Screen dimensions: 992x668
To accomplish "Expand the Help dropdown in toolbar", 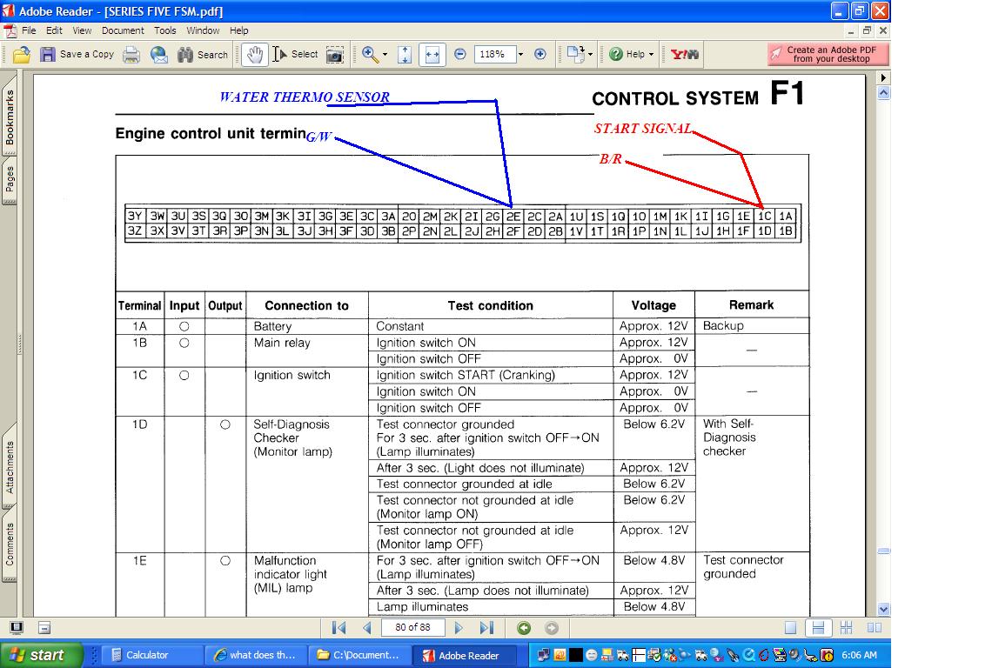I will pyautogui.click(x=651, y=55).
